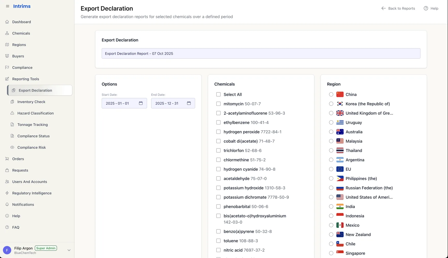Open the Start Date calendar picker icon
This screenshot has height=258, width=448.
pyautogui.click(x=141, y=103)
